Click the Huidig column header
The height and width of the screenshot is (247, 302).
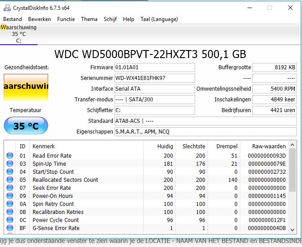(x=159, y=147)
